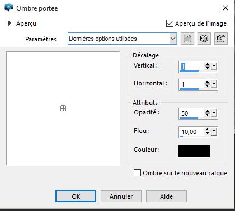The height and width of the screenshot is (211, 235).
Task: Click the Flou value field
Action: [191, 132]
